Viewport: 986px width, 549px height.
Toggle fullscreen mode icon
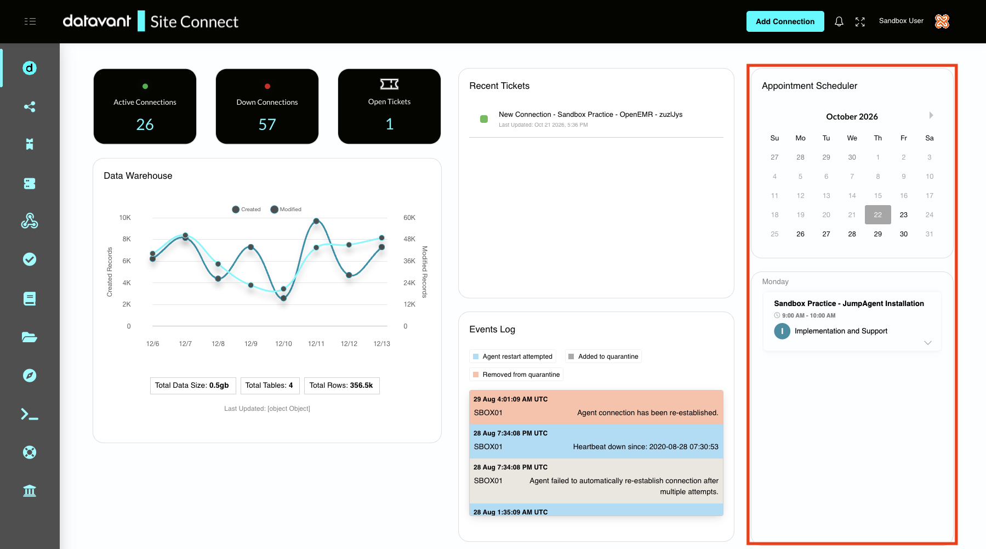point(860,21)
